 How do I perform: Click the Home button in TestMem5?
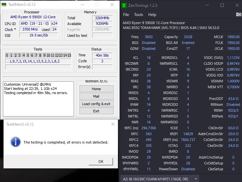click(x=96, y=89)
